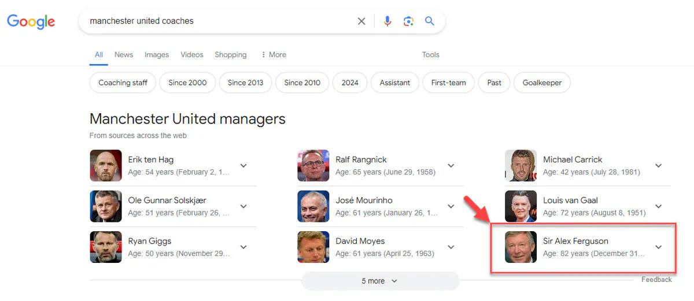Expand the David Moyes entry chevron
This screenshot has width=694, height=301.
451,247
